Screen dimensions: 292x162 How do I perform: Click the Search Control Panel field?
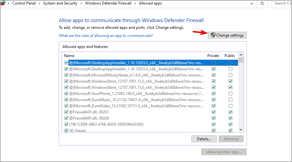tap(282, 3)
